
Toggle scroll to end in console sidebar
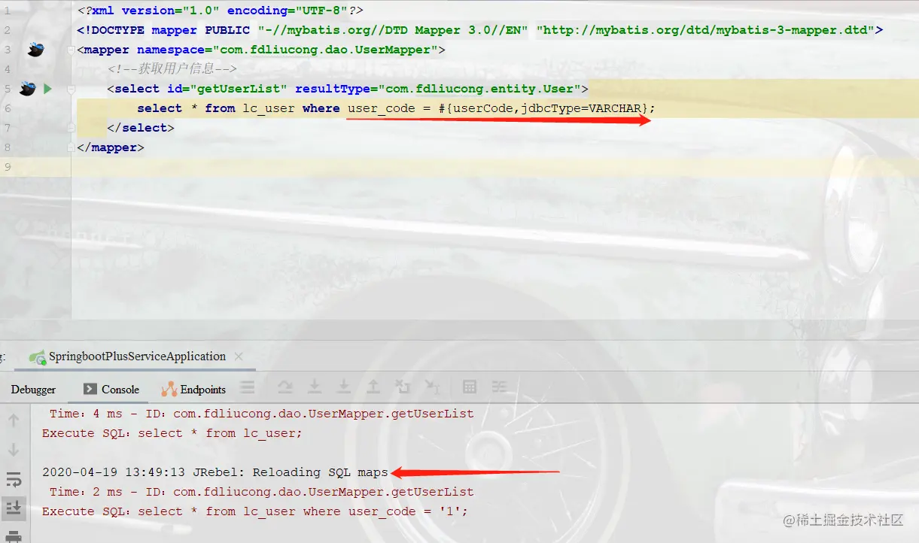coord(14,508)
